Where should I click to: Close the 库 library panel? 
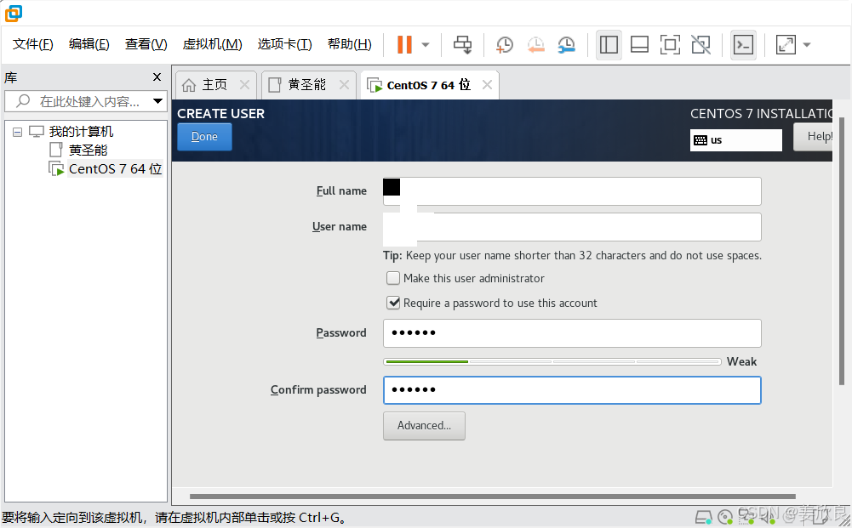157,77
